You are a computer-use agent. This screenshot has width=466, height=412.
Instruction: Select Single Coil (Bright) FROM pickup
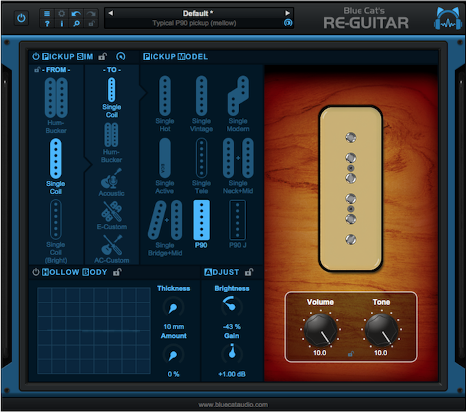click(x=56, y=231)
